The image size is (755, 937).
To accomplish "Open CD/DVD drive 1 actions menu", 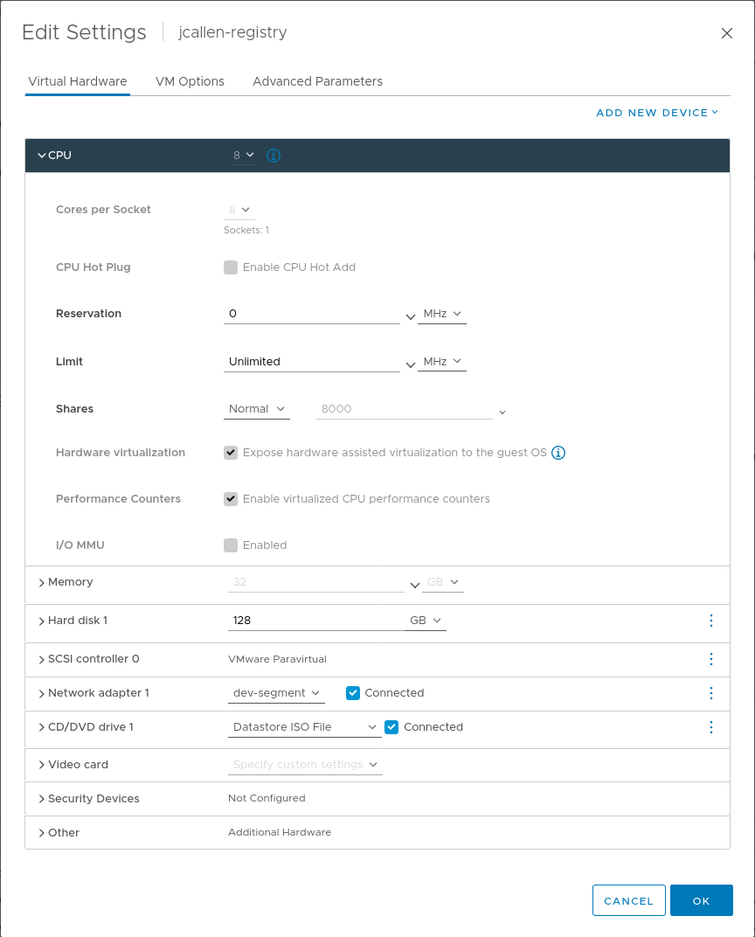I will (x=710, y=727).
